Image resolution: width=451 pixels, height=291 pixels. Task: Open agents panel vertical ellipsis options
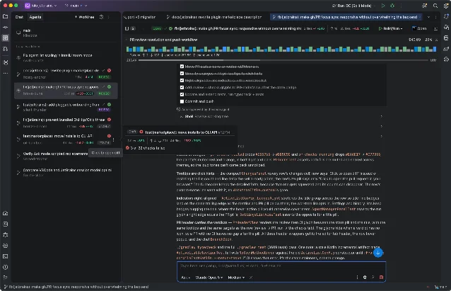point(108,17)
